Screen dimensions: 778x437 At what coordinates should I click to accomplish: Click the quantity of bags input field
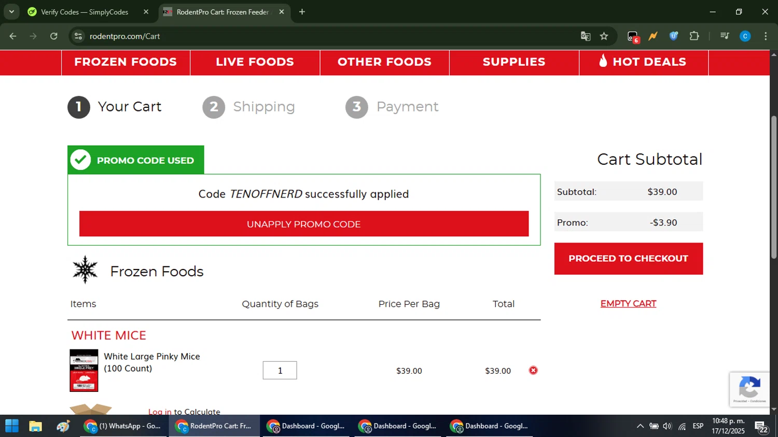coord(280,370)
